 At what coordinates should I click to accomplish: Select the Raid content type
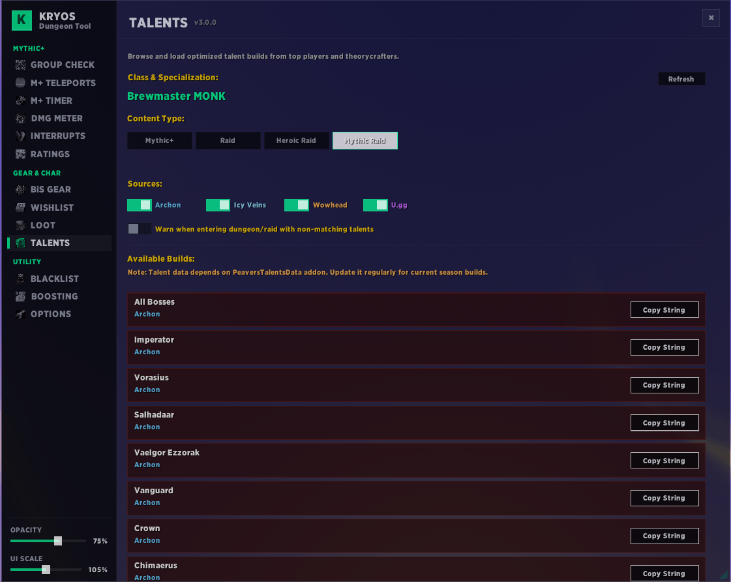pyautogui.click(x=228, y=140)
